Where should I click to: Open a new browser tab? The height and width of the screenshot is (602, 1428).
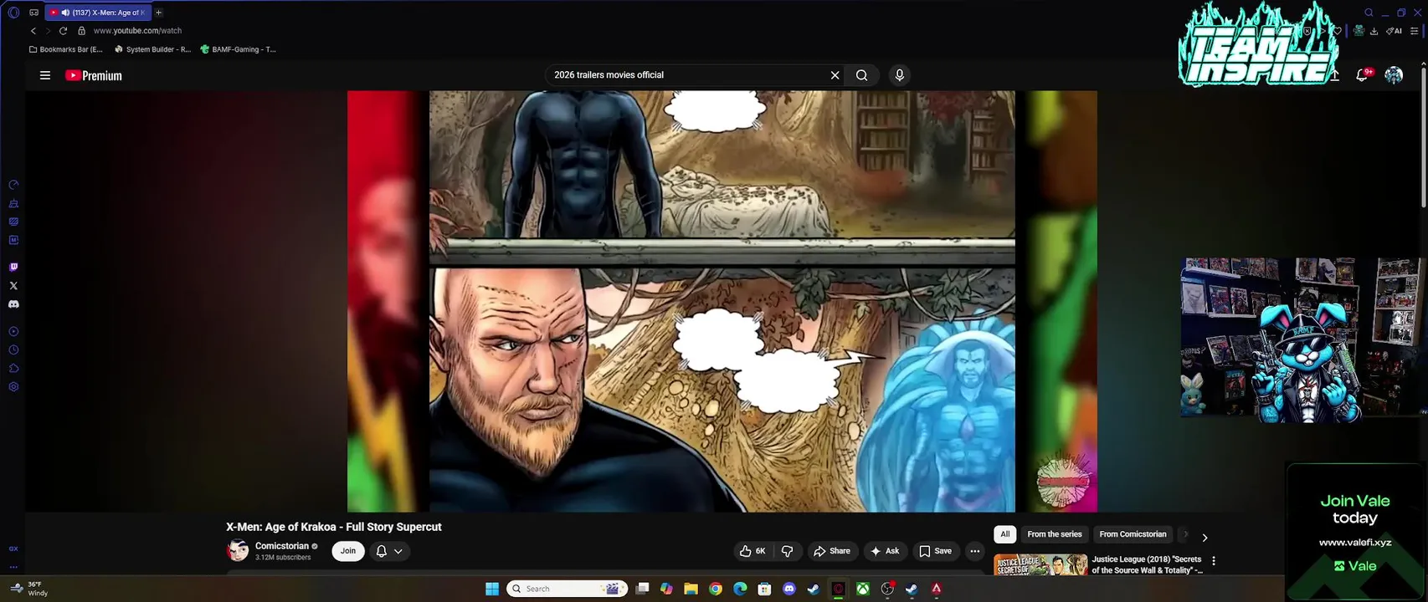click(x=158, y=13)
